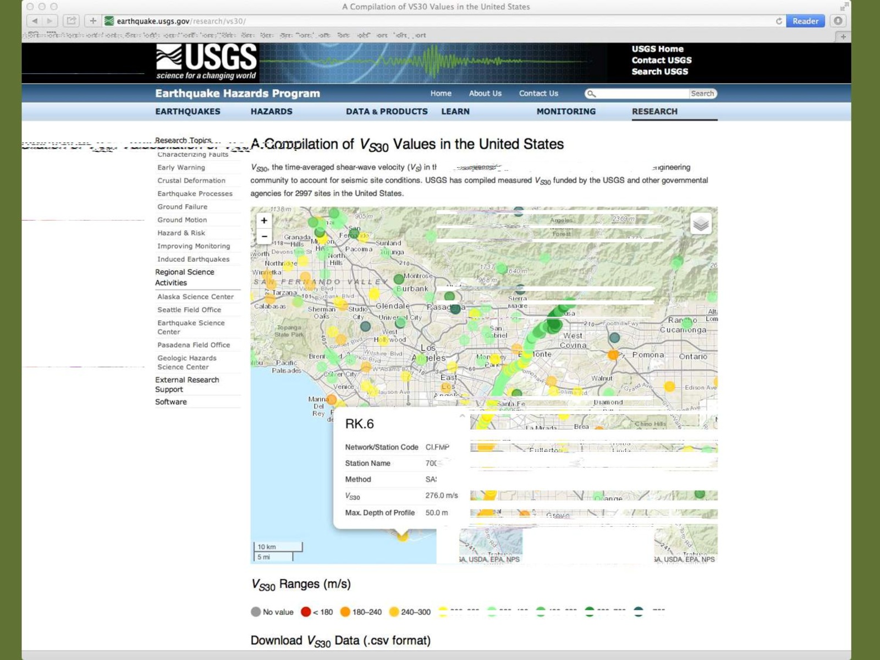Image resolution: width=880 pixels, height=660 pixels.
Task: Open the Safari downloads icon
Action: (838, 21)
